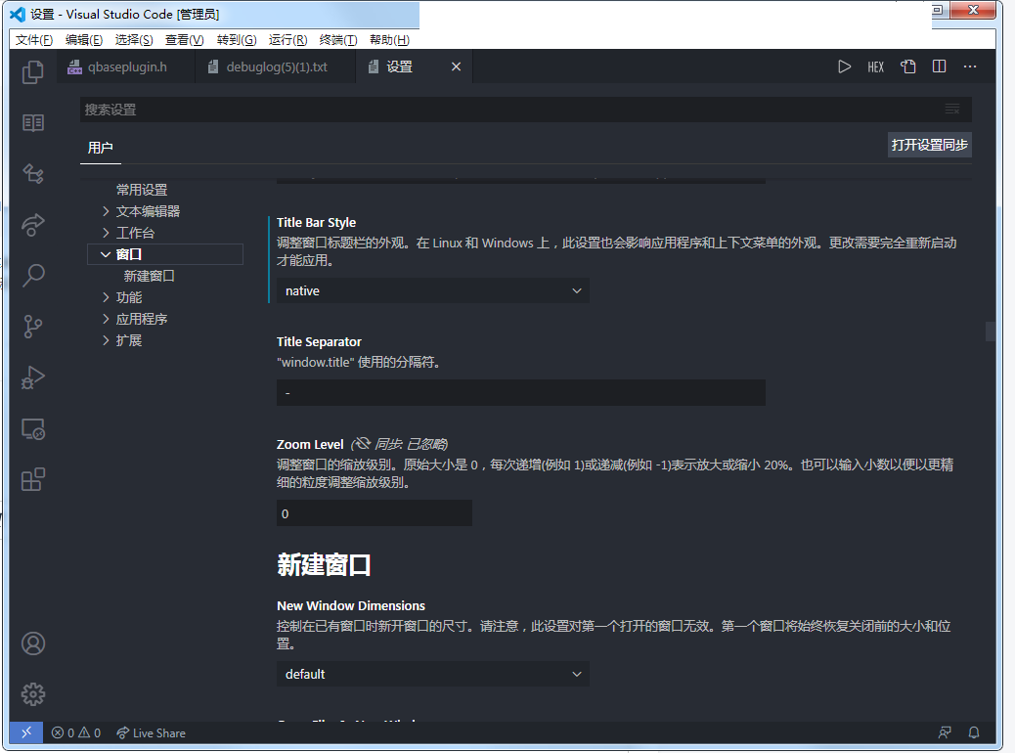Switch to the debuglog(5)(1).txt tab
This screenshot has width=1015, height=753.
[x=275, y=66]
